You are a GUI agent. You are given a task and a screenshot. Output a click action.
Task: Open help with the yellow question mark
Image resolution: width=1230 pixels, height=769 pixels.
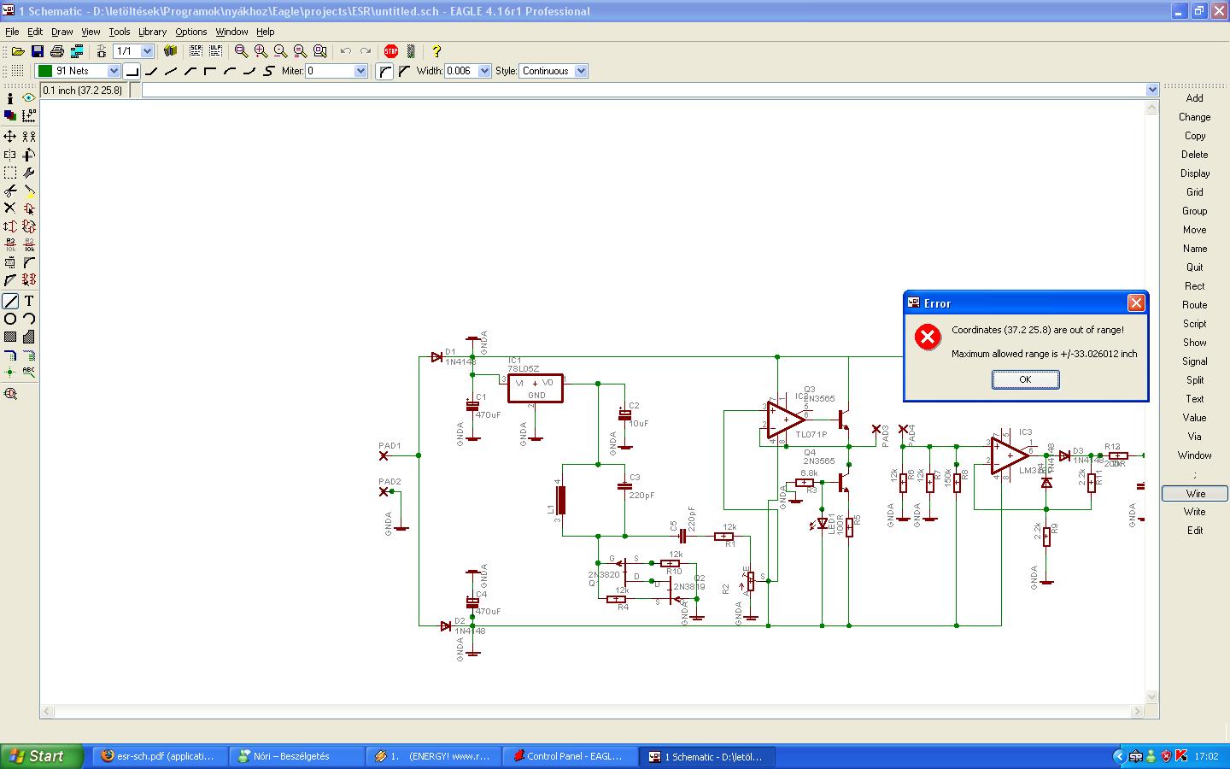click(x=436, y=51)
